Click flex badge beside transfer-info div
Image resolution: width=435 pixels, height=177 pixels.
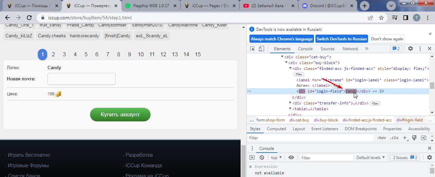(x=375, y=103)
